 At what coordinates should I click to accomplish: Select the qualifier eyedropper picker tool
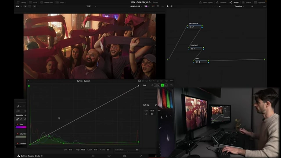click(18, 119)
